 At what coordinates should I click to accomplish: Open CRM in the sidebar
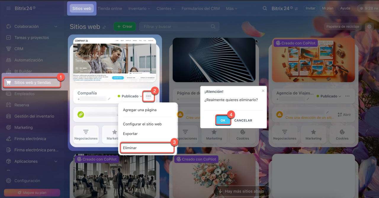tap(19, 49)
